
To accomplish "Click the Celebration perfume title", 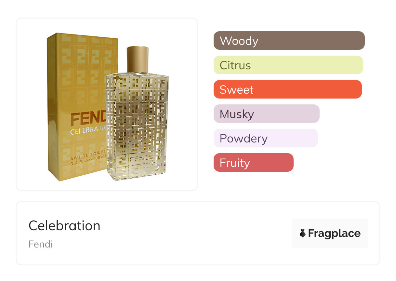I will point(64,226).
